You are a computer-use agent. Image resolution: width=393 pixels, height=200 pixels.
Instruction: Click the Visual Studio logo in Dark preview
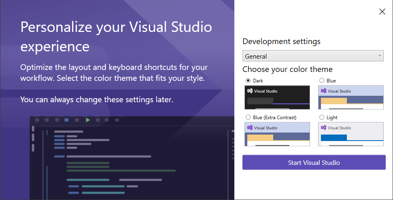249,91
